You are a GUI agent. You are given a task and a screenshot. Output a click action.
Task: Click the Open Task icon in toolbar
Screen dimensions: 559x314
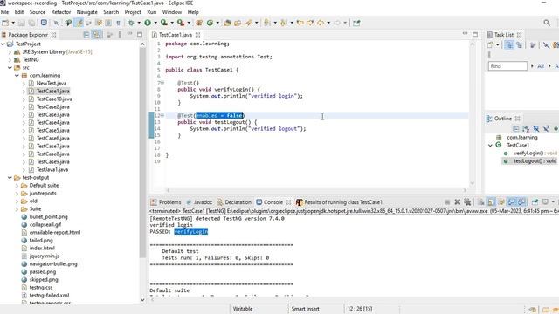[x=238, y=23]
